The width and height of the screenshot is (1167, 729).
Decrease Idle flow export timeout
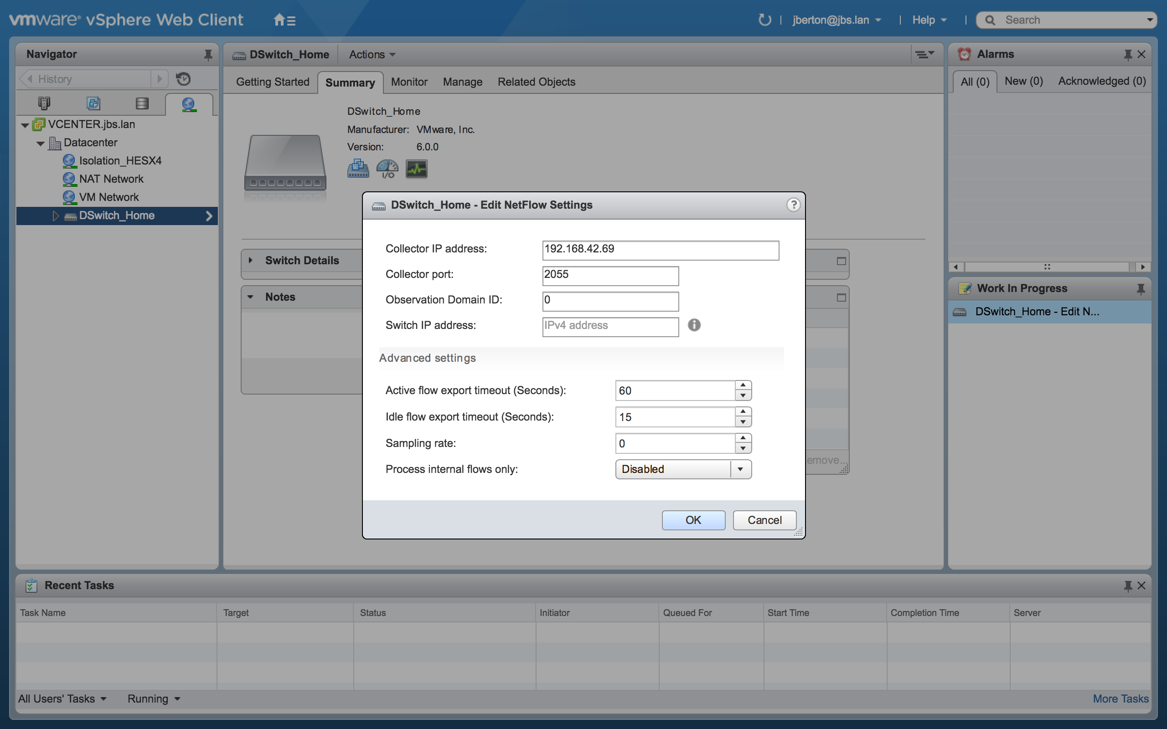pyautogui.click(x=743, y=422)
